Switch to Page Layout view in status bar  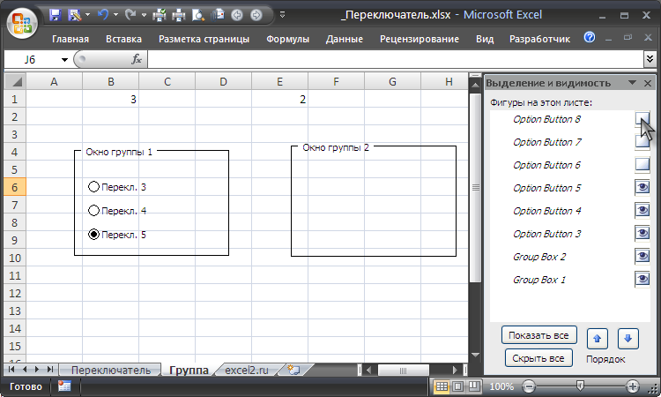click(x=458, y=386)
